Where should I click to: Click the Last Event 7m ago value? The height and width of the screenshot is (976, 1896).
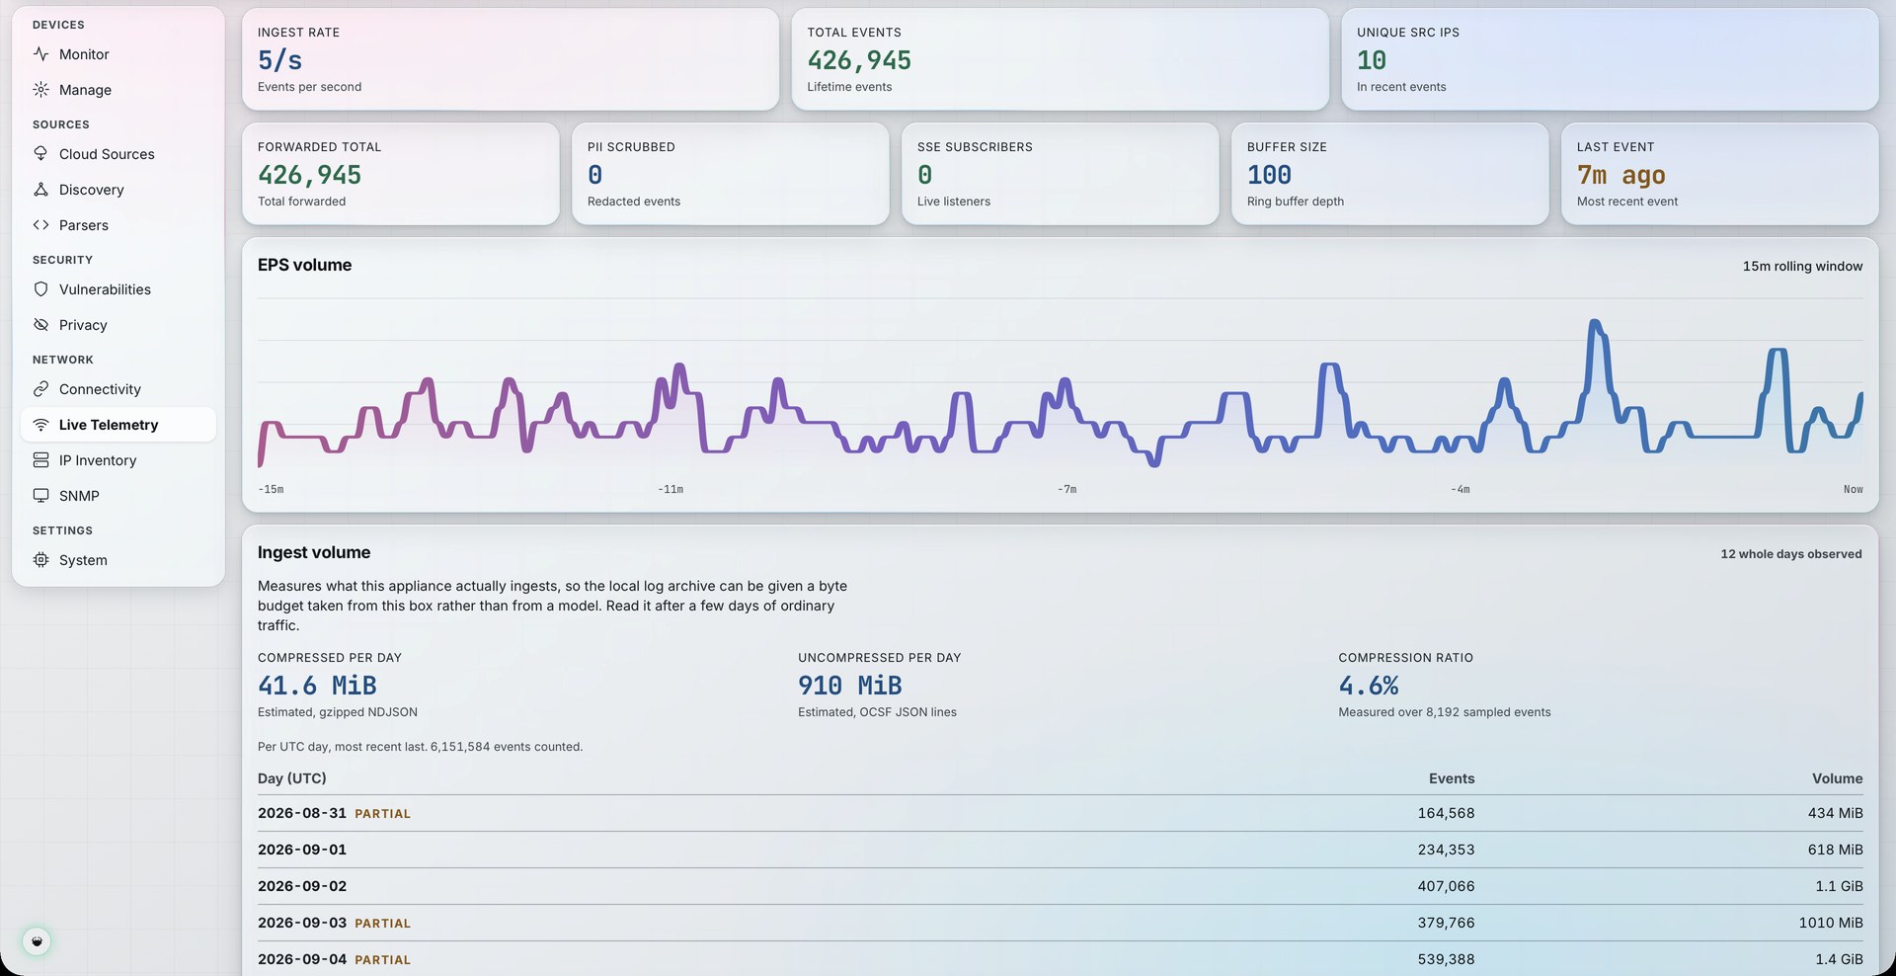[1621, 175]
